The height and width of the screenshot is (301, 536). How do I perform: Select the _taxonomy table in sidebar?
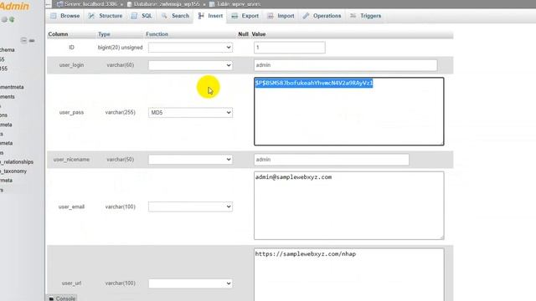(13, 171)
